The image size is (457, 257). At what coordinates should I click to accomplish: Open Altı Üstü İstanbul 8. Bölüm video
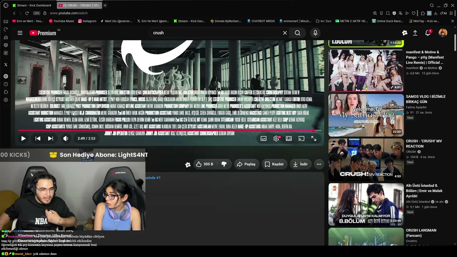click(366, 204)
